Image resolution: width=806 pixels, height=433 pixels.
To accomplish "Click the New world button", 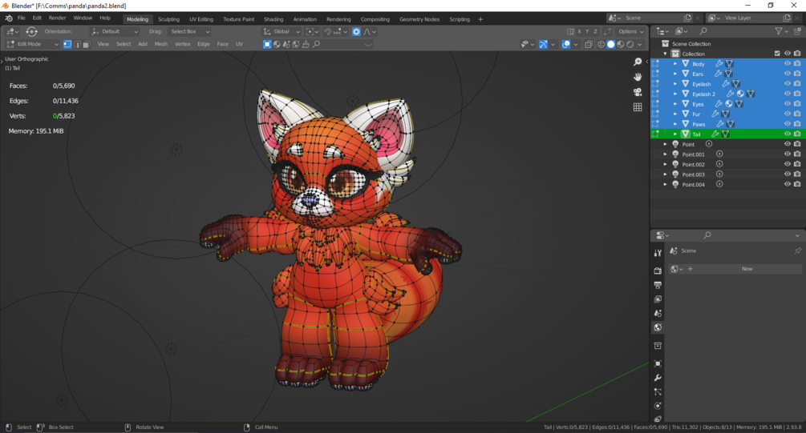I will pos(747,269).
